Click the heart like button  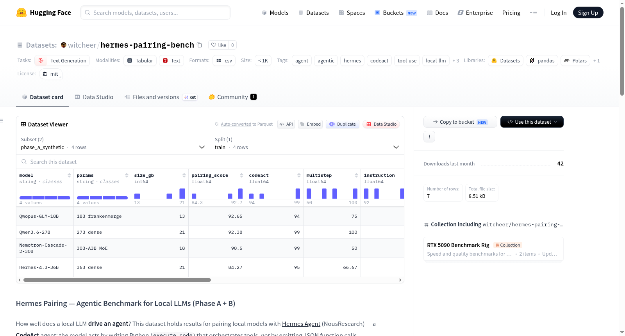click(218, 45)
